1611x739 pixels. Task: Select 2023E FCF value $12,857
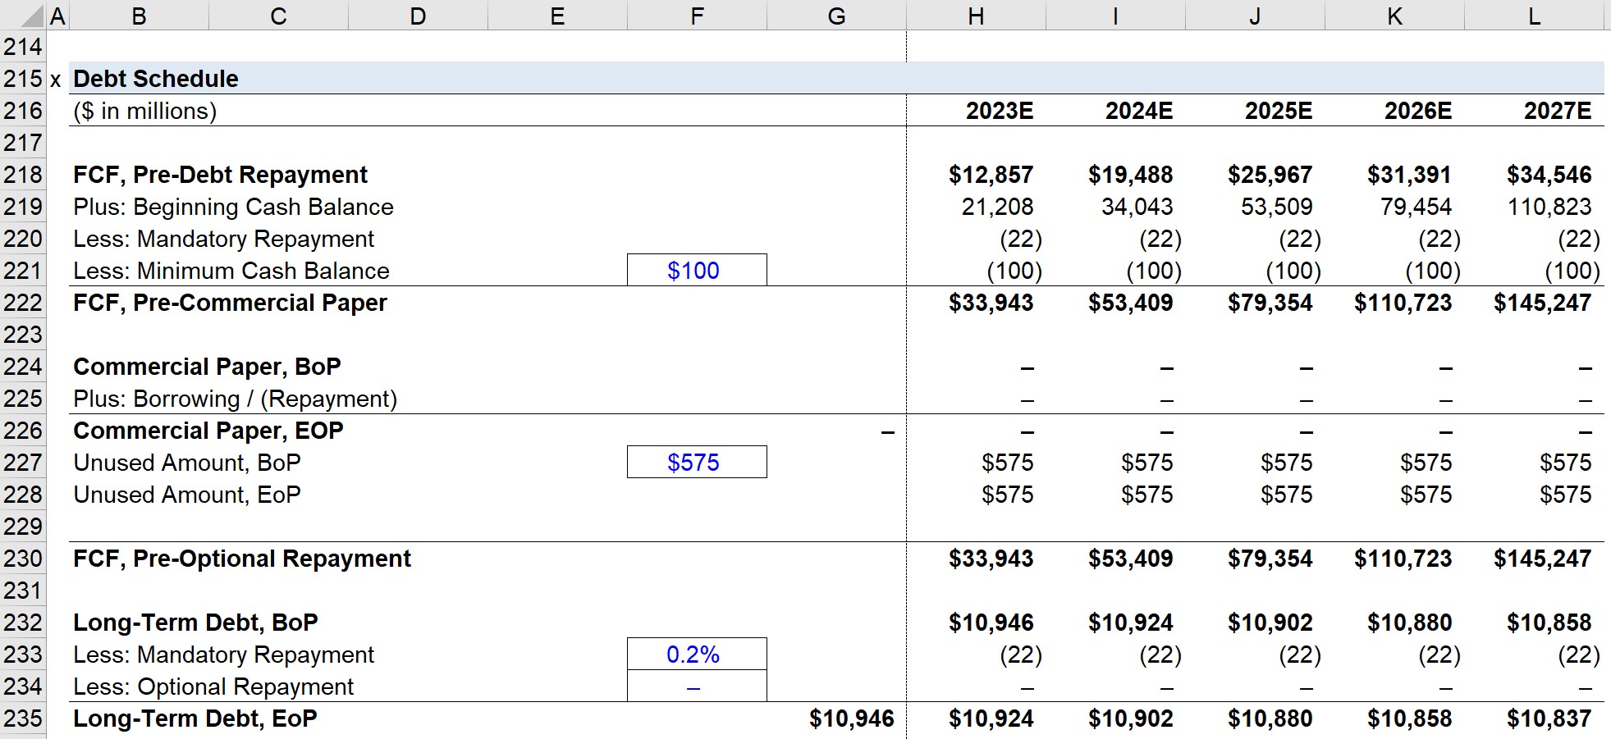click(991, 175)
